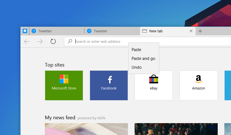Click the Top sites heading
Viewport: 231px width, 135px height.
[55, 65]
